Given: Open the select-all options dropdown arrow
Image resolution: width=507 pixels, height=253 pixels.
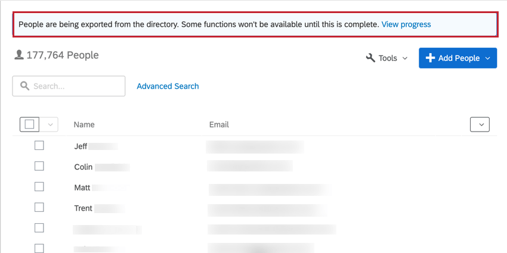Looking at the screenshot, I should (50, 124).
